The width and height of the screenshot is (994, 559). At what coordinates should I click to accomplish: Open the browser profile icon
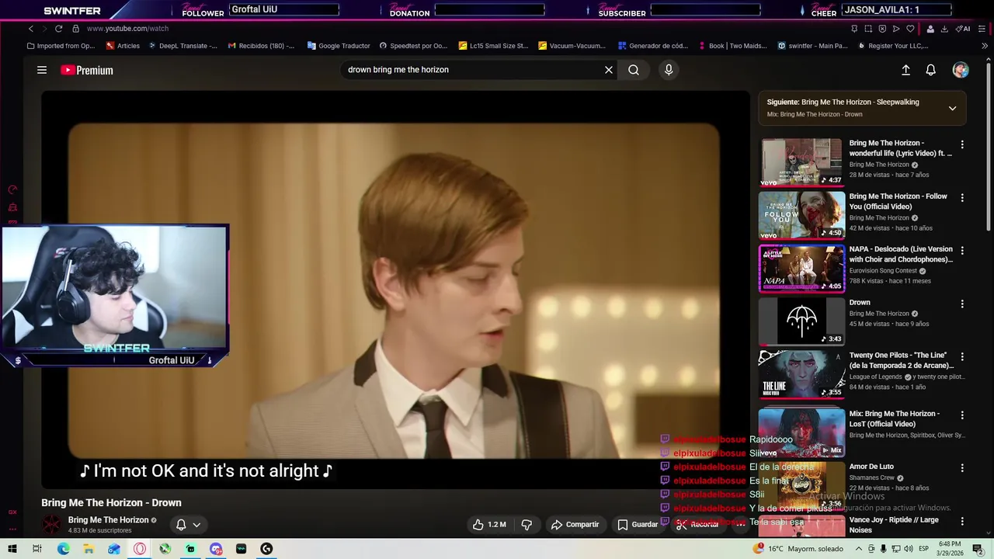click(930, 29)
